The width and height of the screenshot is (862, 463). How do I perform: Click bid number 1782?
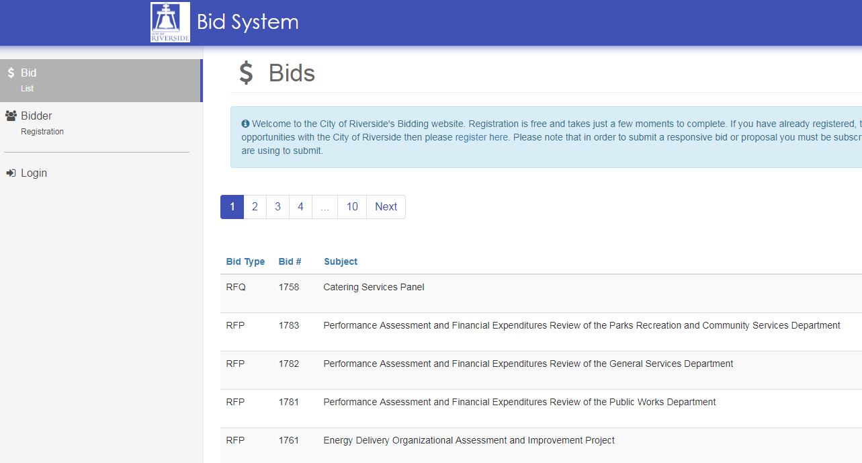(x=289, y=364)
